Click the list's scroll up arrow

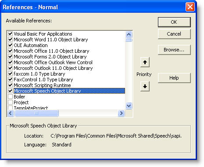point(129,35)
